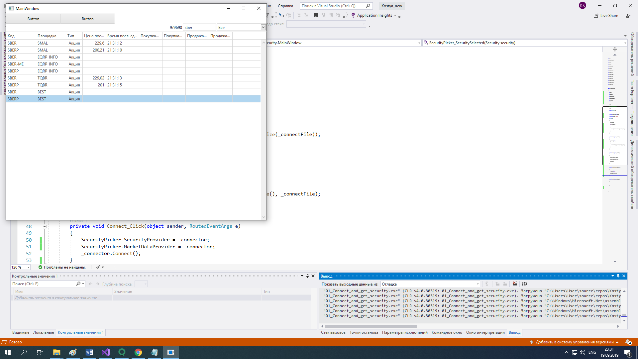Click the KK account avatar
Viewport: 638px width, 359px height.
click(582, 5)
